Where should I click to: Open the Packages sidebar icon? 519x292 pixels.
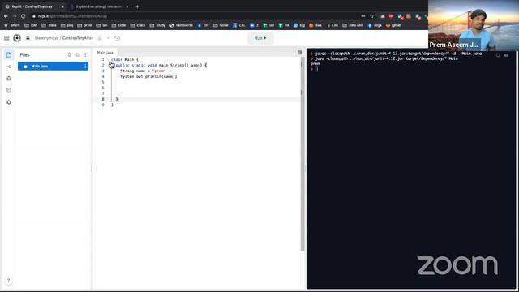tap(9, 79)
